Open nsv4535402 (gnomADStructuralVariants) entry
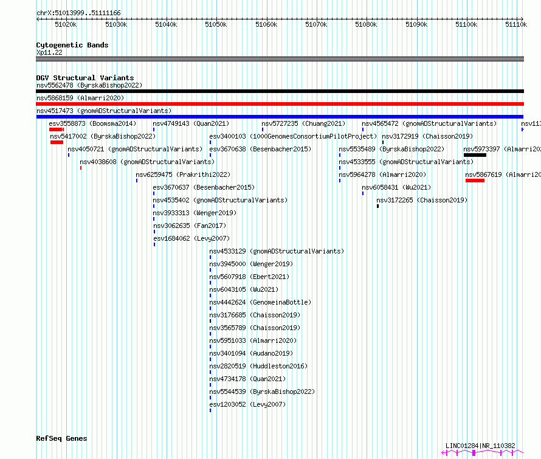This screenshot has height=459, width=541. pyautogui.click(x=220, y=200)
